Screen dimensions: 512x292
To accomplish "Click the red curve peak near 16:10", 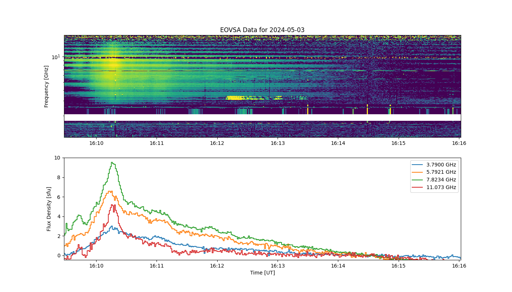I will (113, 205).
